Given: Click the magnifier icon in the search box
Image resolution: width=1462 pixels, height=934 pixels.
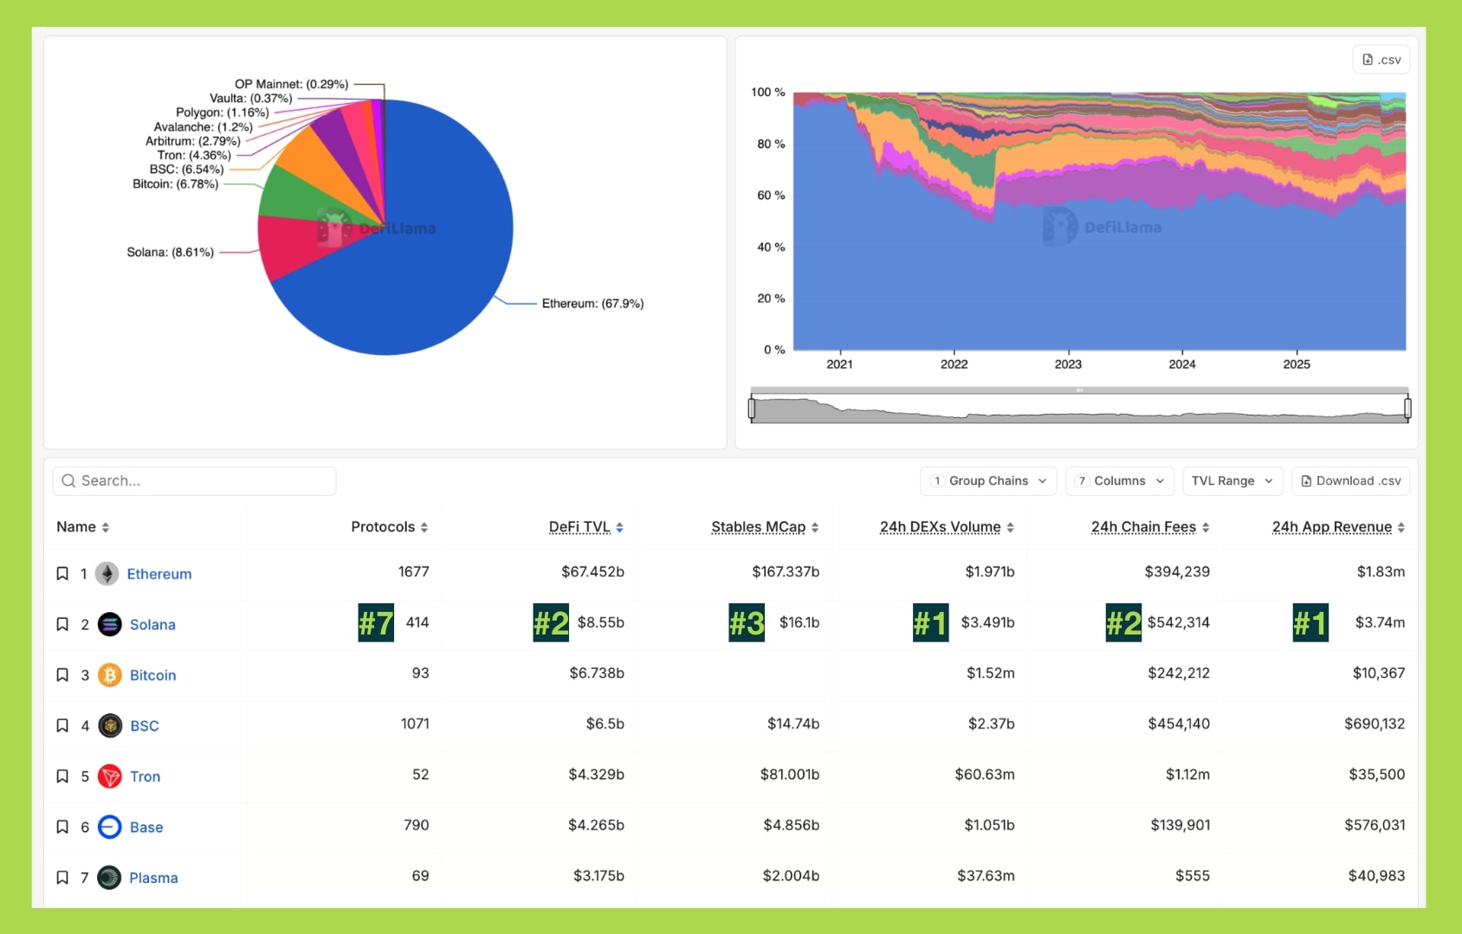Looking at the screenshot, I should coord(68,481).
